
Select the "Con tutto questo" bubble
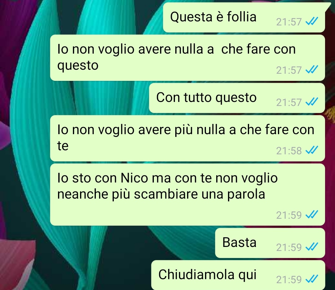237,98
